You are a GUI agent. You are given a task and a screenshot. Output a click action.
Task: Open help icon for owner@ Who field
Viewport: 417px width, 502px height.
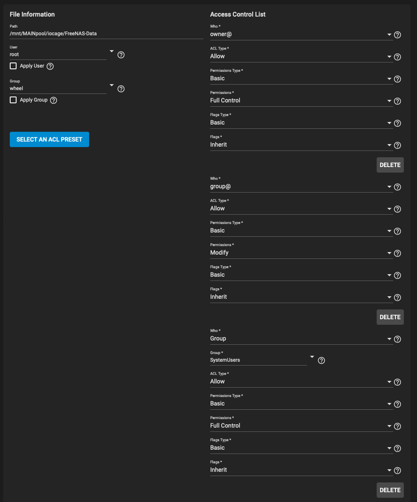[397, 35]
